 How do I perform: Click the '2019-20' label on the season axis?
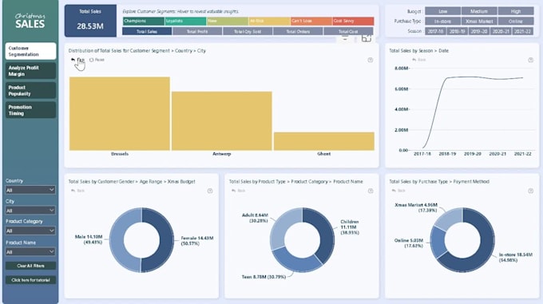point(473,154)
